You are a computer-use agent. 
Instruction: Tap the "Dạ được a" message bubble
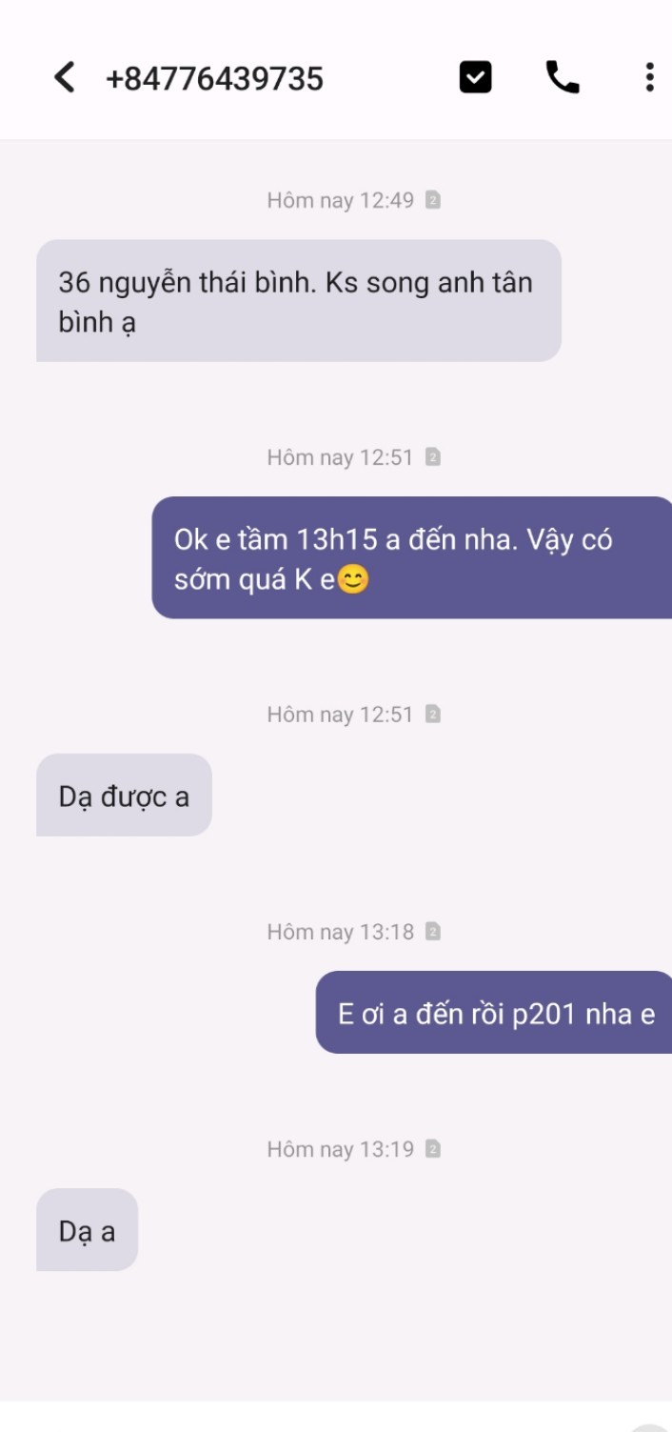click(124, 796)
